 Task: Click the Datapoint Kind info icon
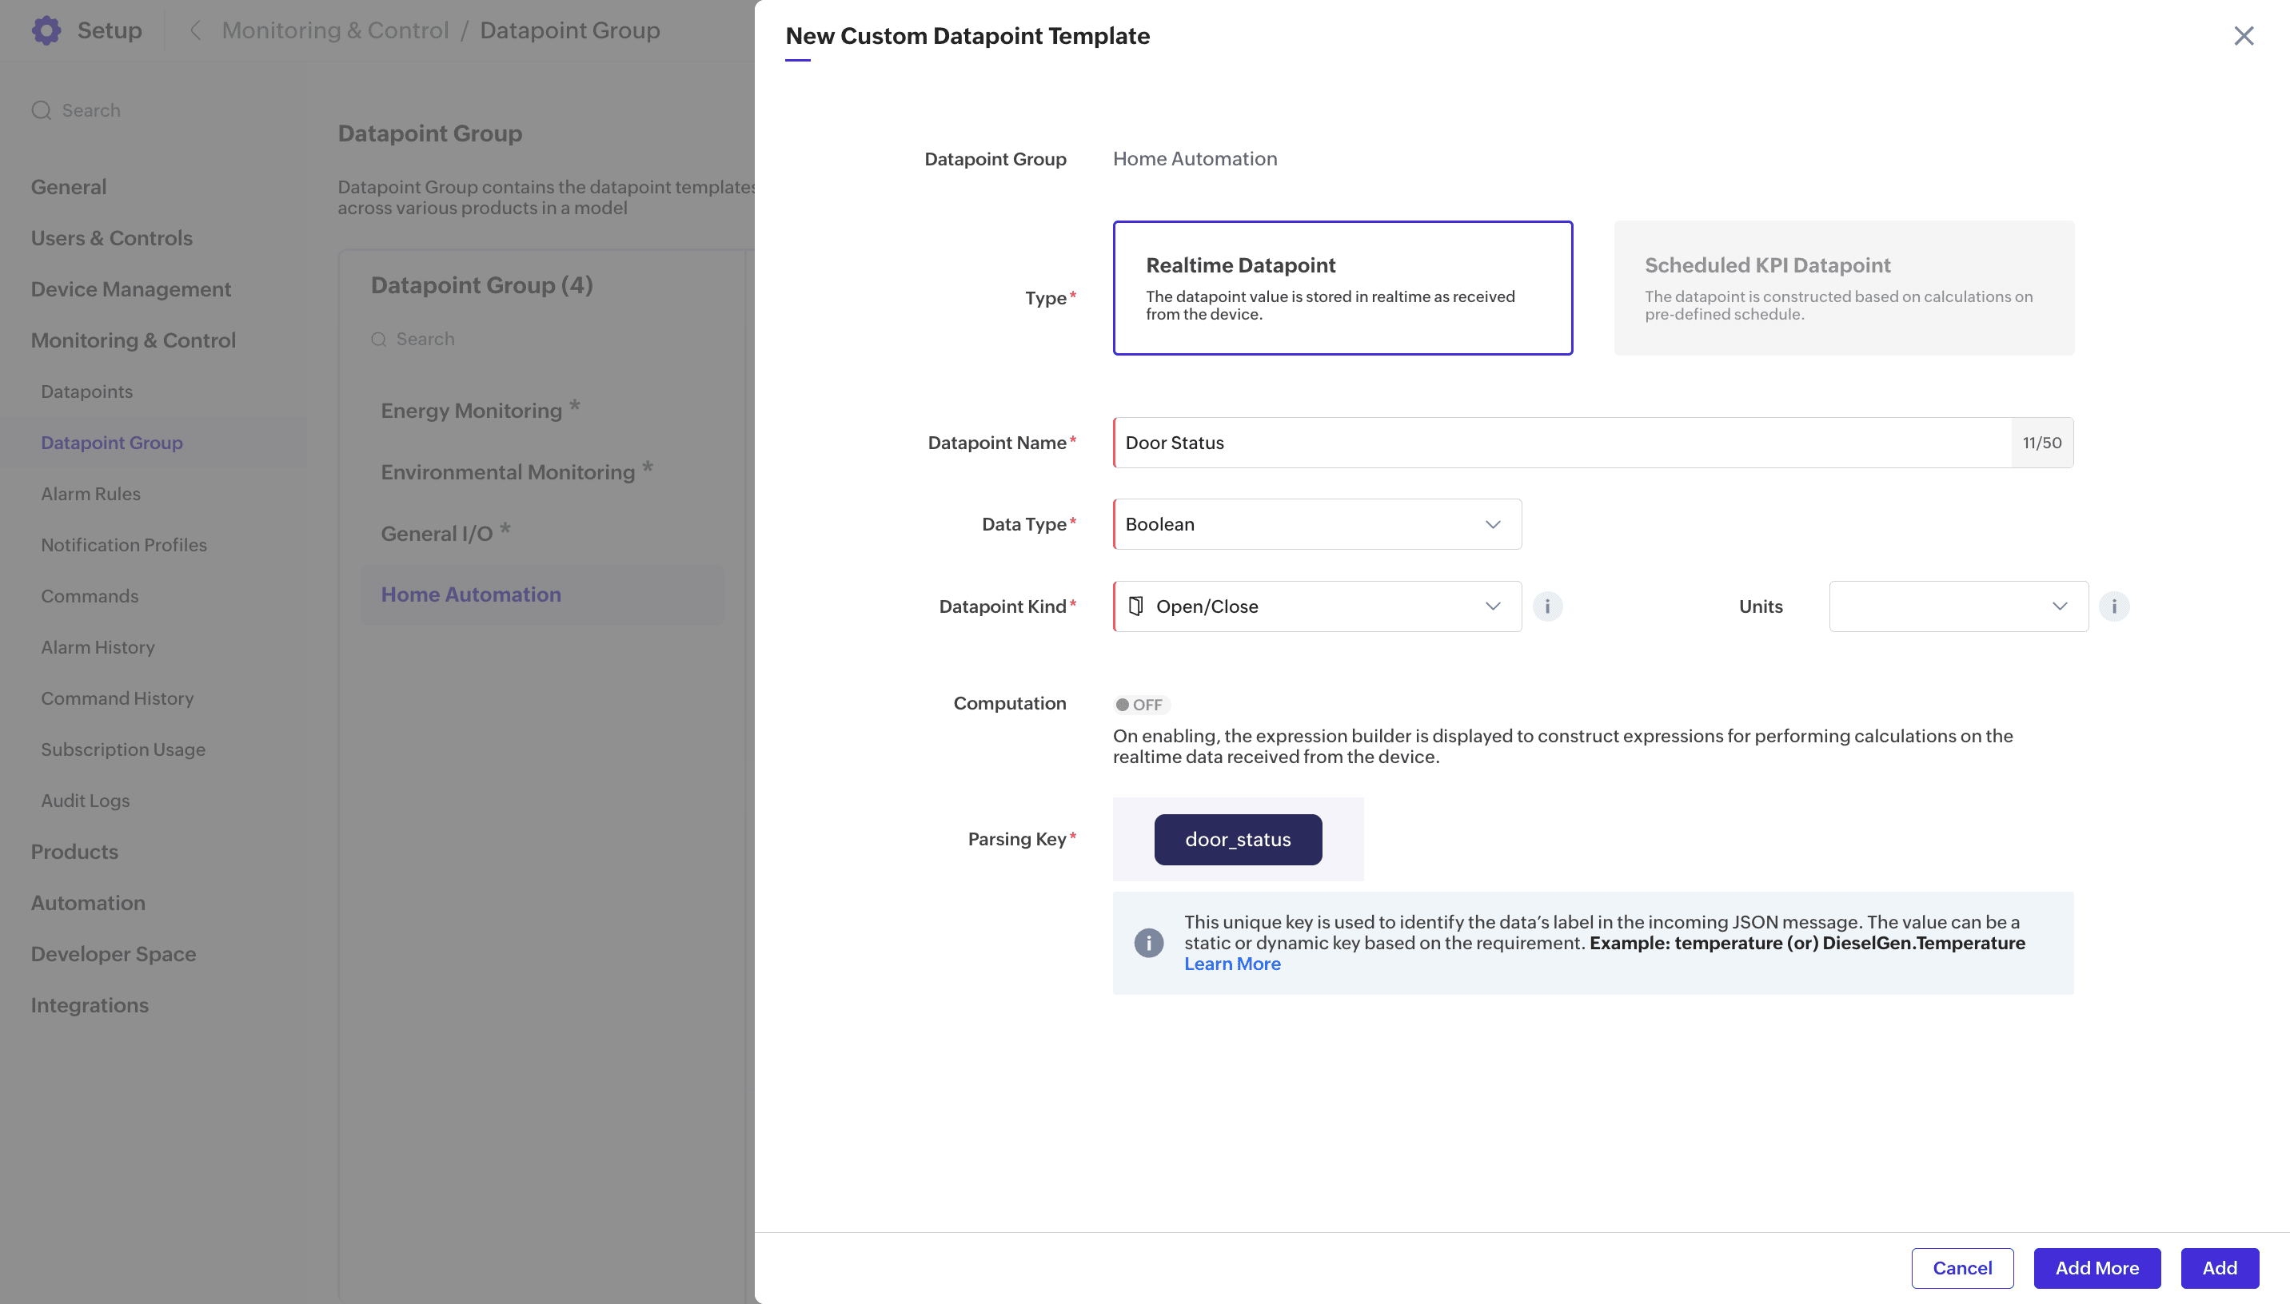[x=1547, y=606]
